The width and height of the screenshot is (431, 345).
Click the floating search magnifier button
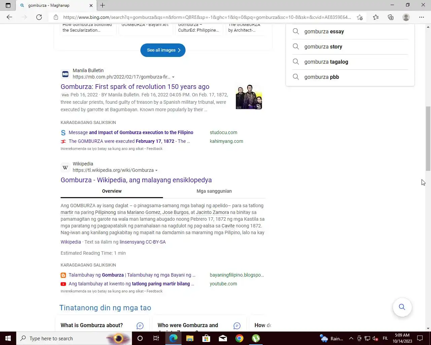tap(402, 307)
